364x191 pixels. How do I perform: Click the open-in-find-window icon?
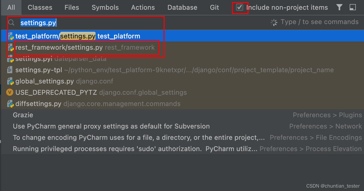(x=353, y=7)
